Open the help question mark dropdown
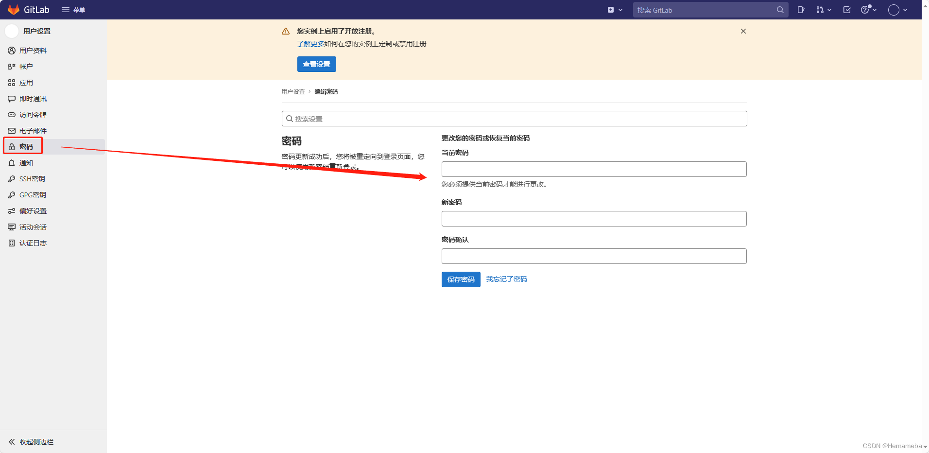This screenshot has width=929, height=453. (868, 10)
